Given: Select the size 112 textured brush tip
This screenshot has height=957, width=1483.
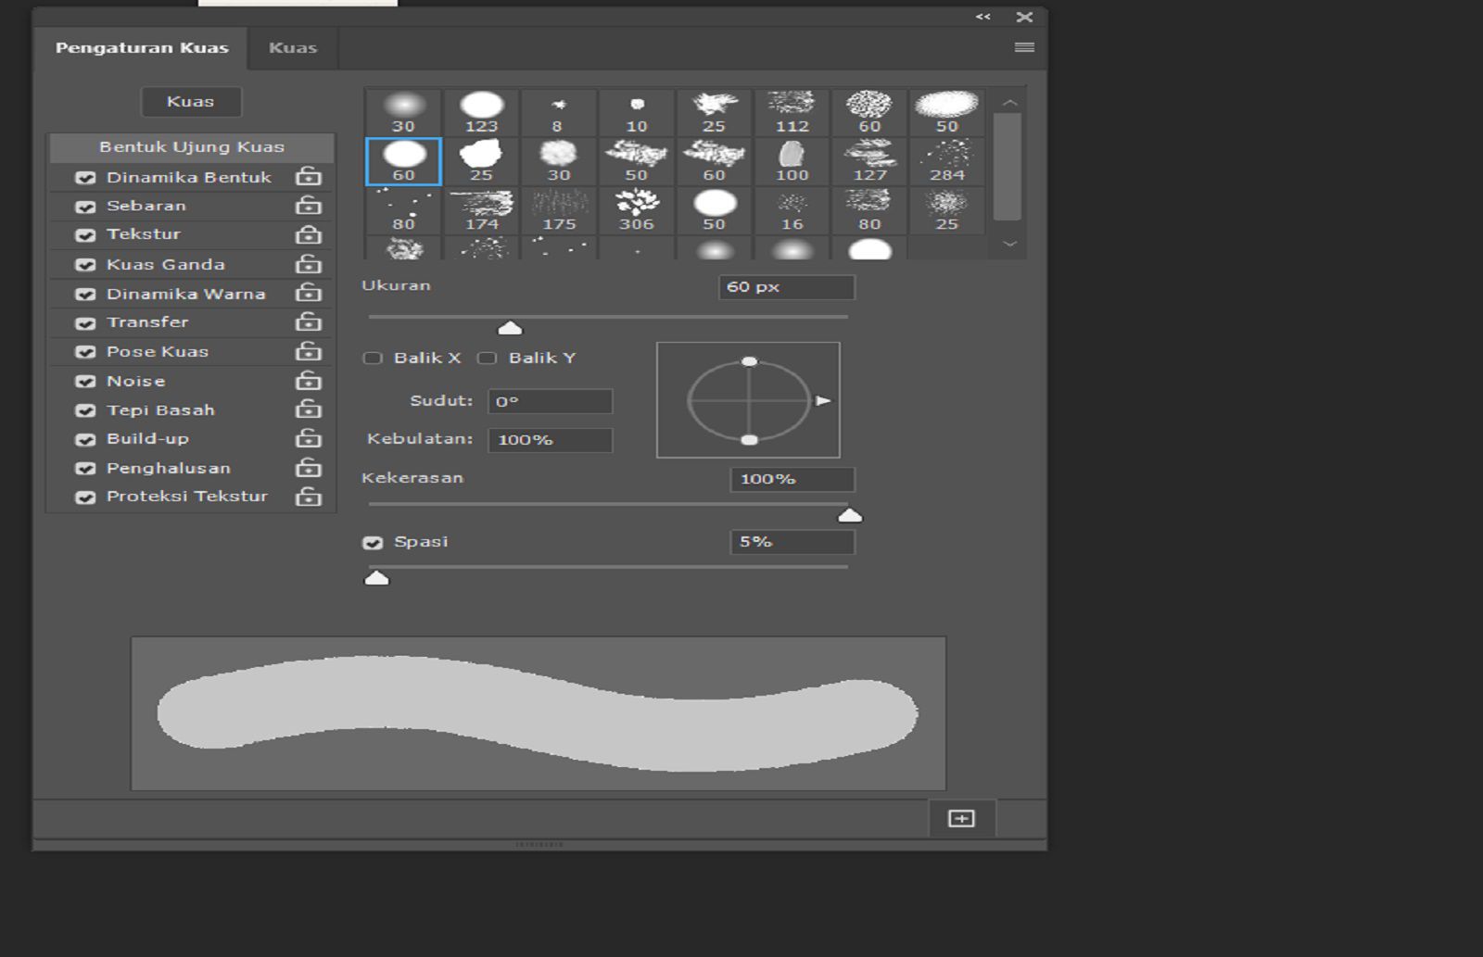Looking at the screenshot, I should point(792,113).
